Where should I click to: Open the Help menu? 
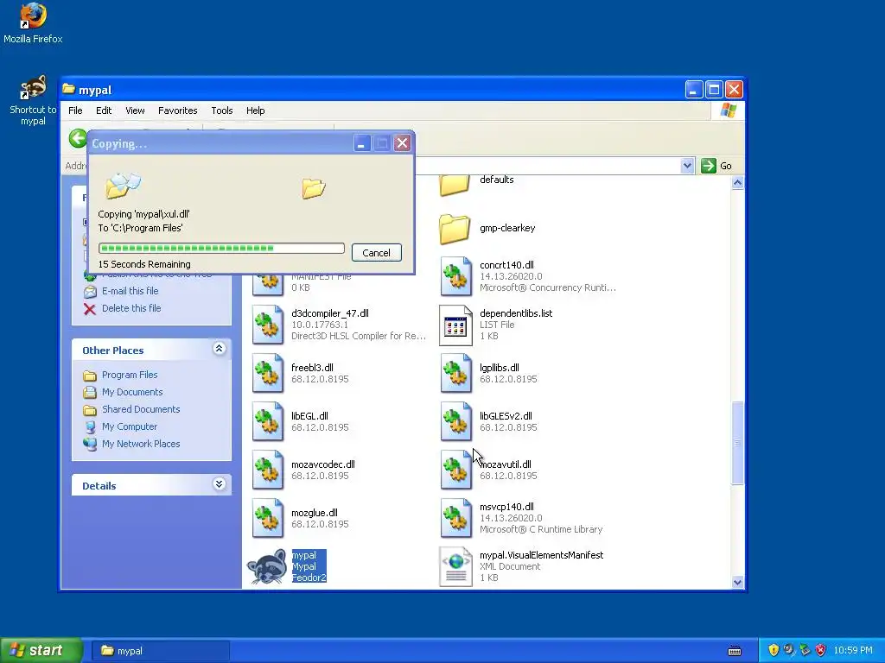point(255,110)
